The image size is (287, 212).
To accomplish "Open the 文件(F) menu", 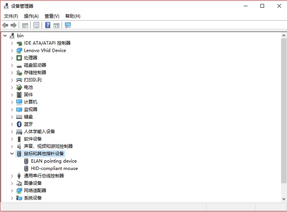I will click(11, 16).
